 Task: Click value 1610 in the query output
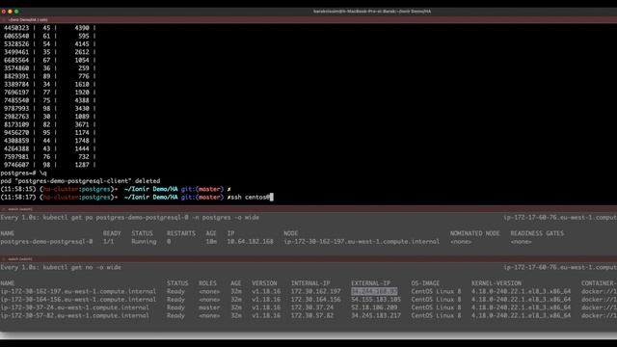(82, 84)
